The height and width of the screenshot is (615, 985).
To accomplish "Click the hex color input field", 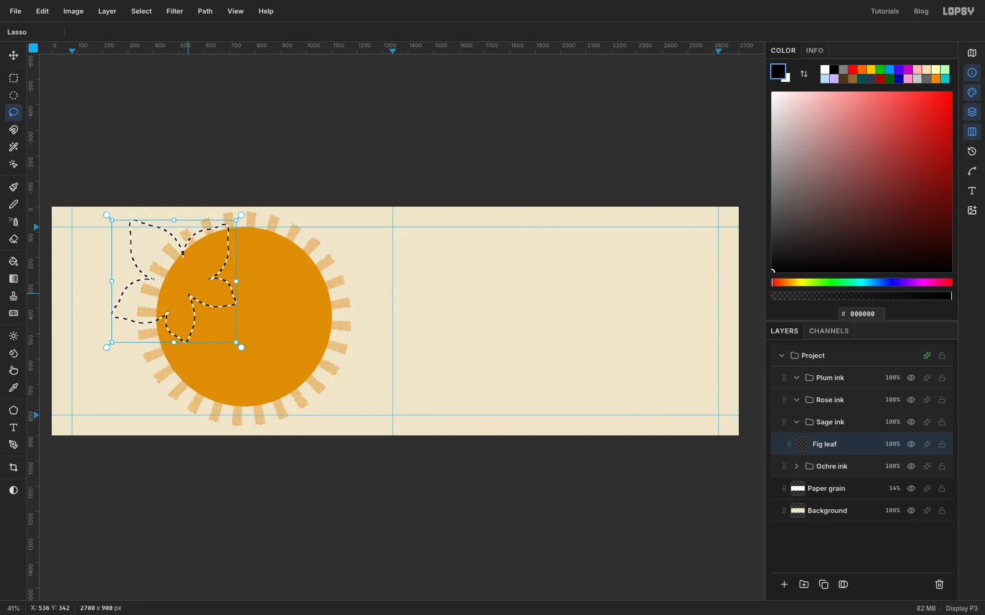I will point(862,314).
